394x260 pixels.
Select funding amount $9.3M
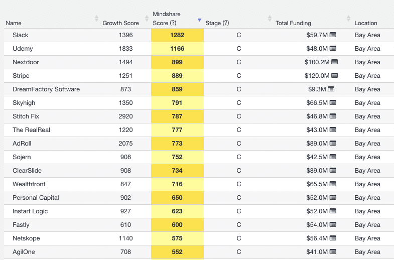(x=317, y=89)
